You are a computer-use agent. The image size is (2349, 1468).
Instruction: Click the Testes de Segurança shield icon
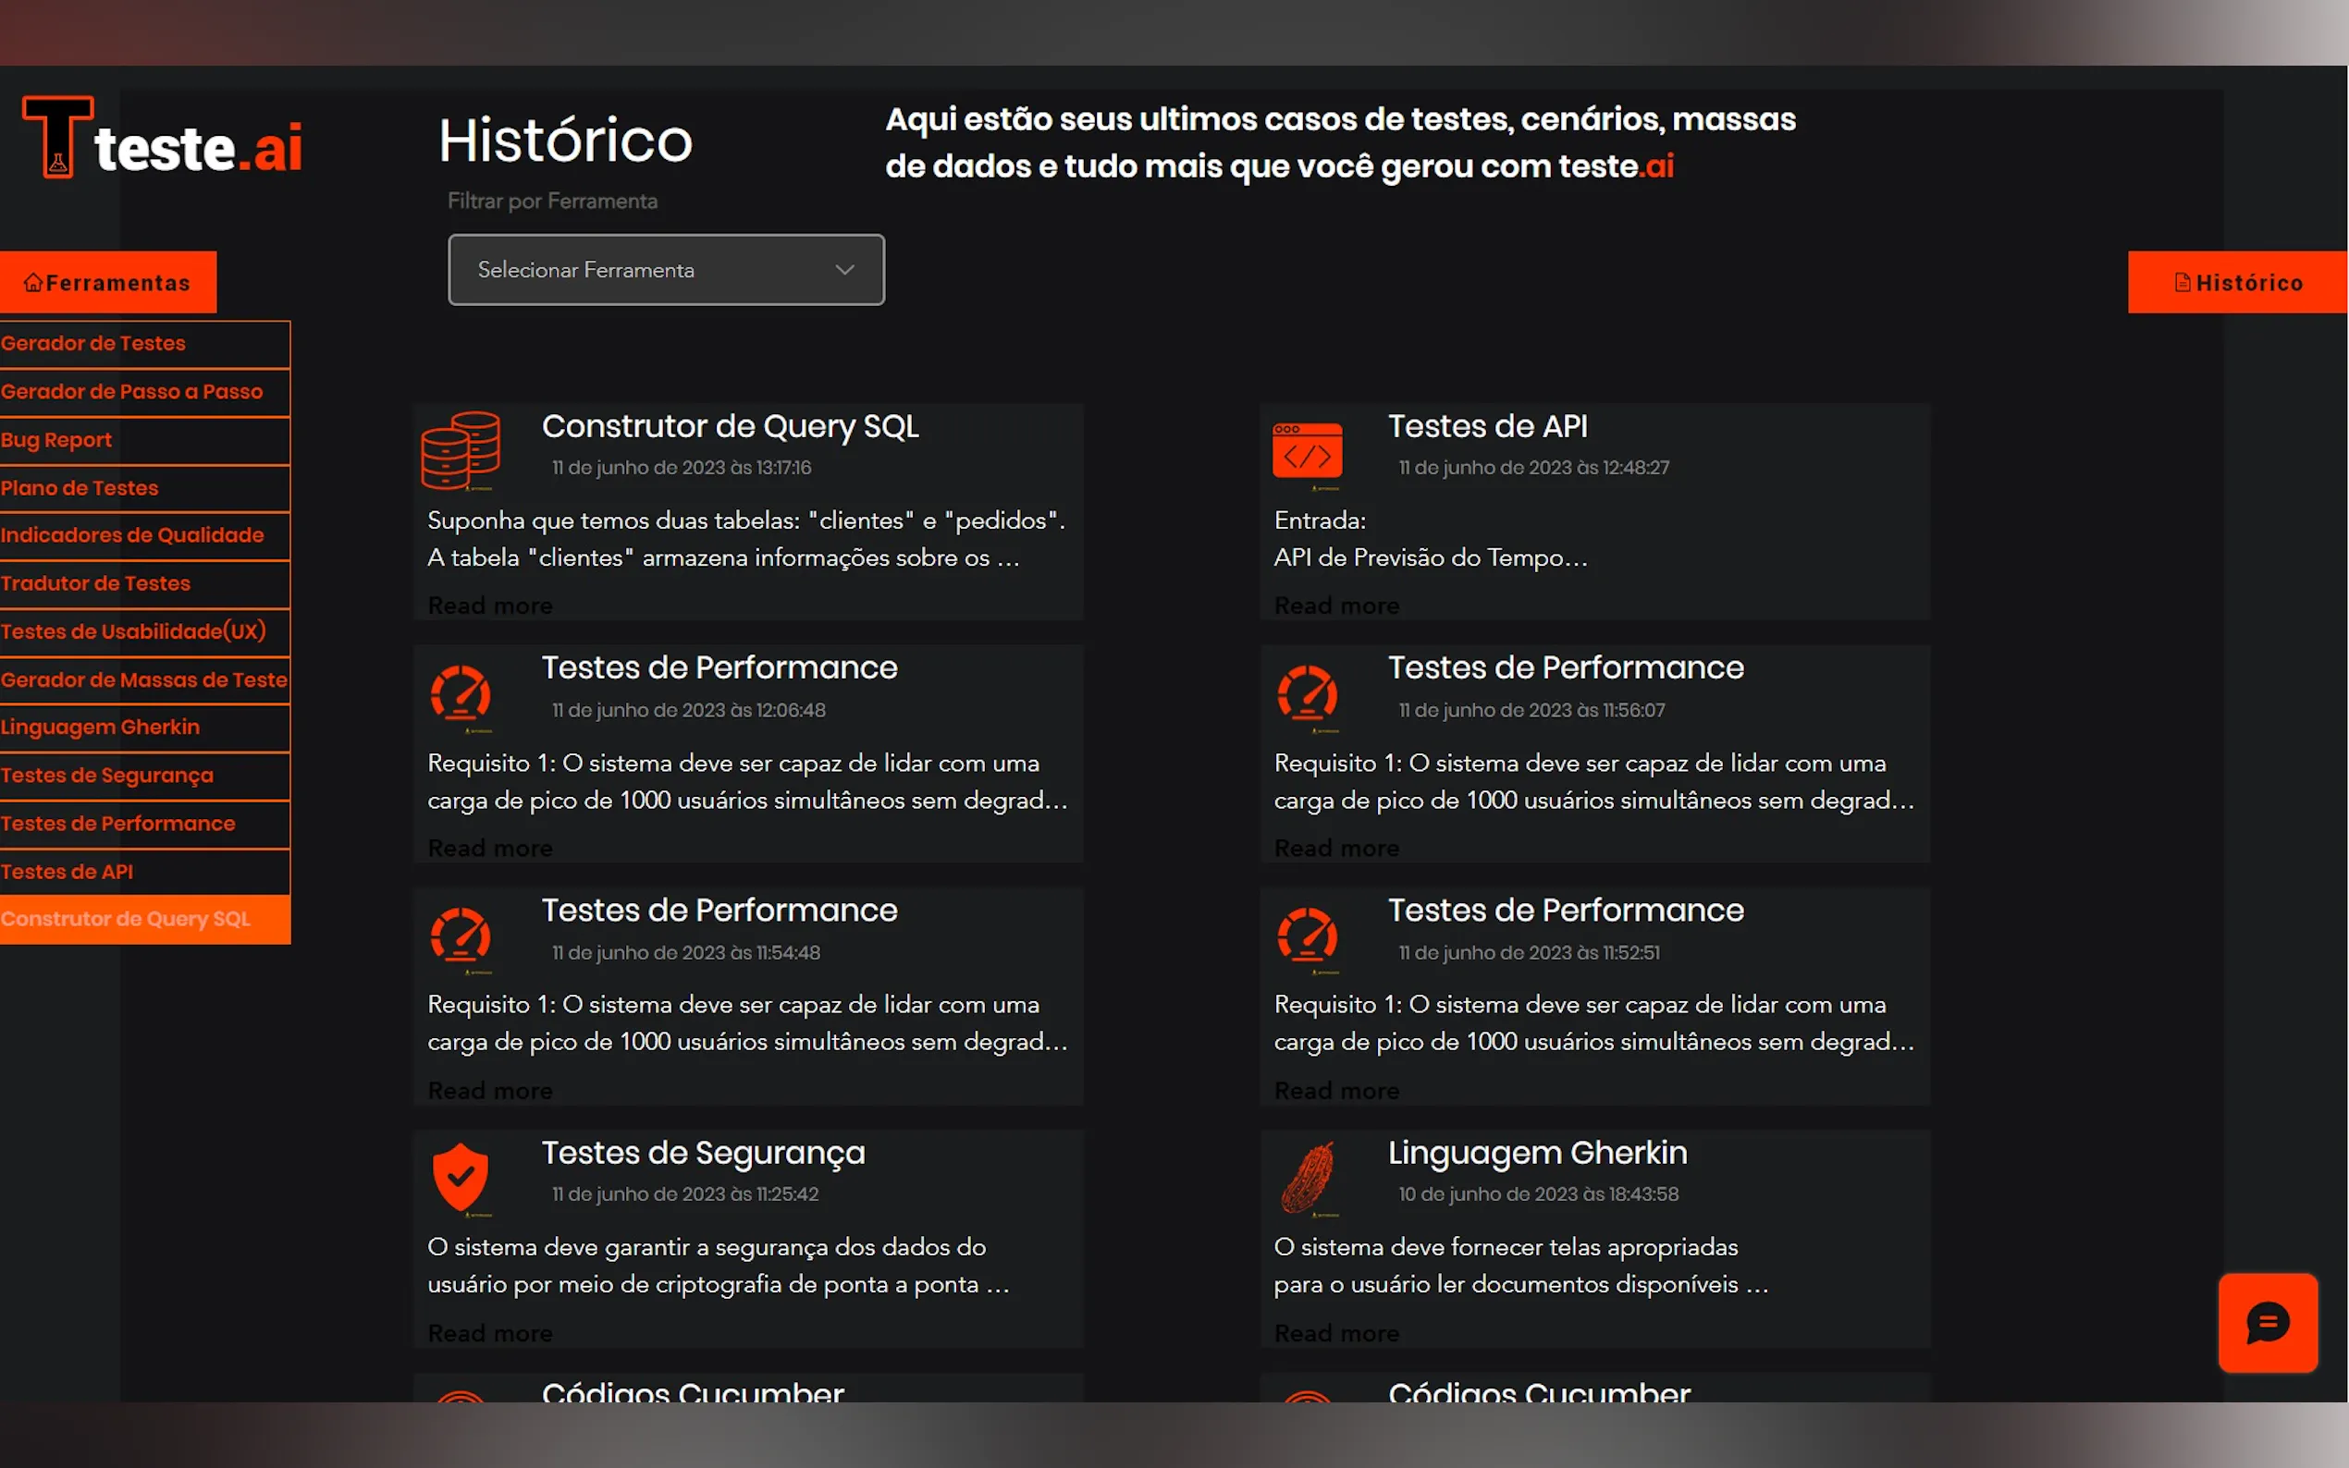click(x=461, y=1177)
